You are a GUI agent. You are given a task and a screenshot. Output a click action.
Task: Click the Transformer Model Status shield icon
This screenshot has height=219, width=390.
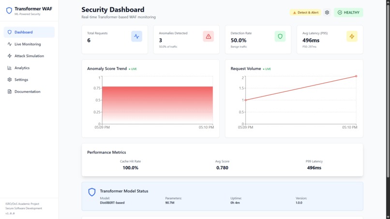92,192
